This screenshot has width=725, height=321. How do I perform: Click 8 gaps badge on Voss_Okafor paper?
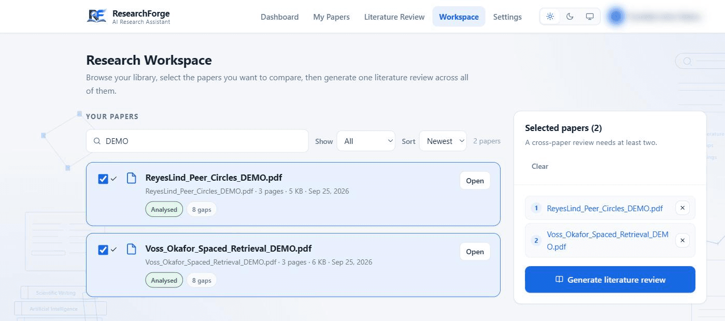202,280
